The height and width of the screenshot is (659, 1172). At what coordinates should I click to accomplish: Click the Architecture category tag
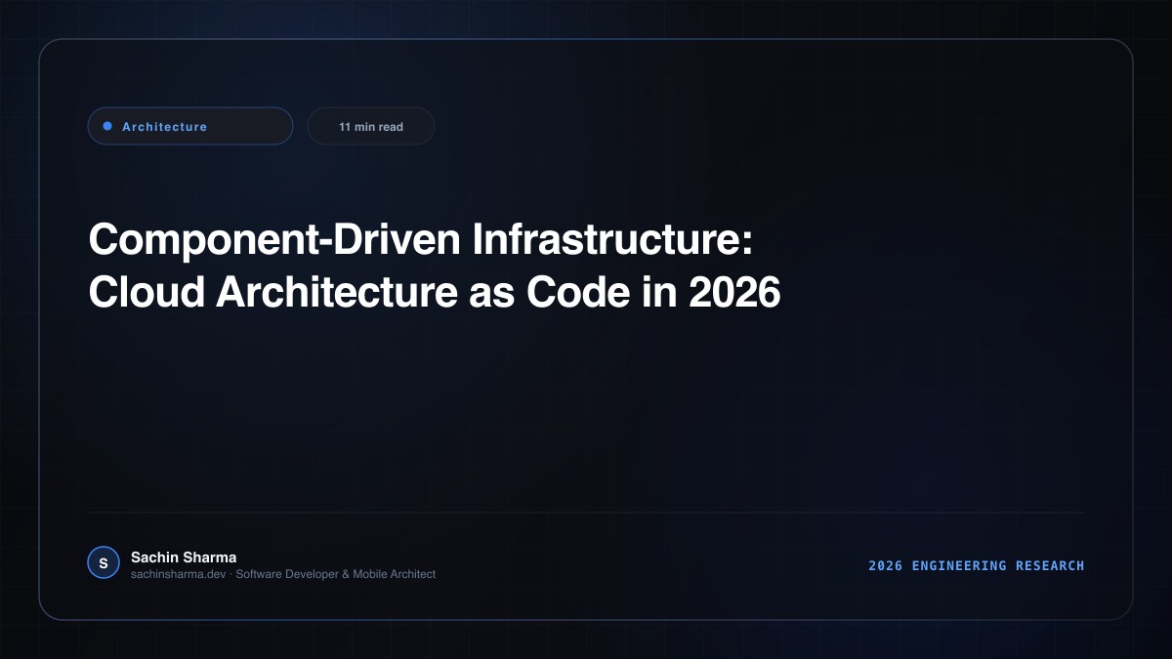click(190, 126)
